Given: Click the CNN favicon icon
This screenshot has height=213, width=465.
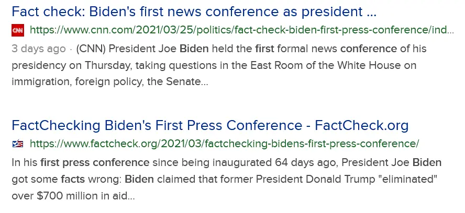Looking at the screenshot, I should click(x=18, y=30).
